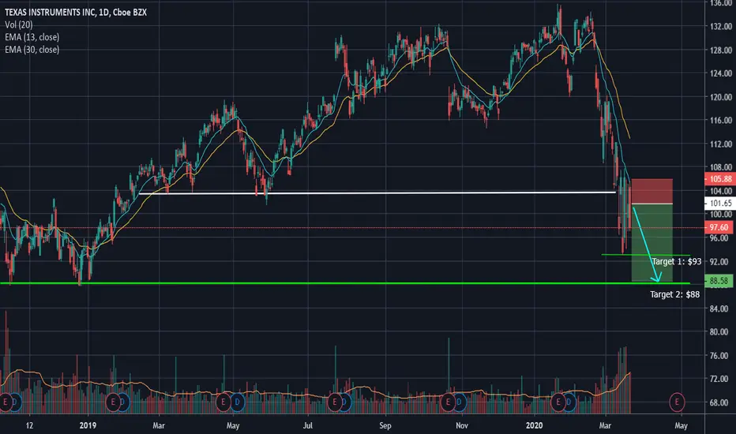
Task: Click the Sep label on the time axis
Action: (385, 425)
